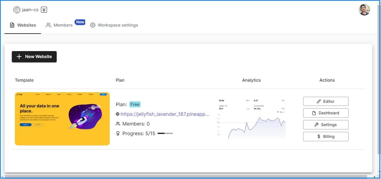Click the jaam-co workspace avatar icon
The width and height of the screenshot is (381, 179).
tap(17, 10)
